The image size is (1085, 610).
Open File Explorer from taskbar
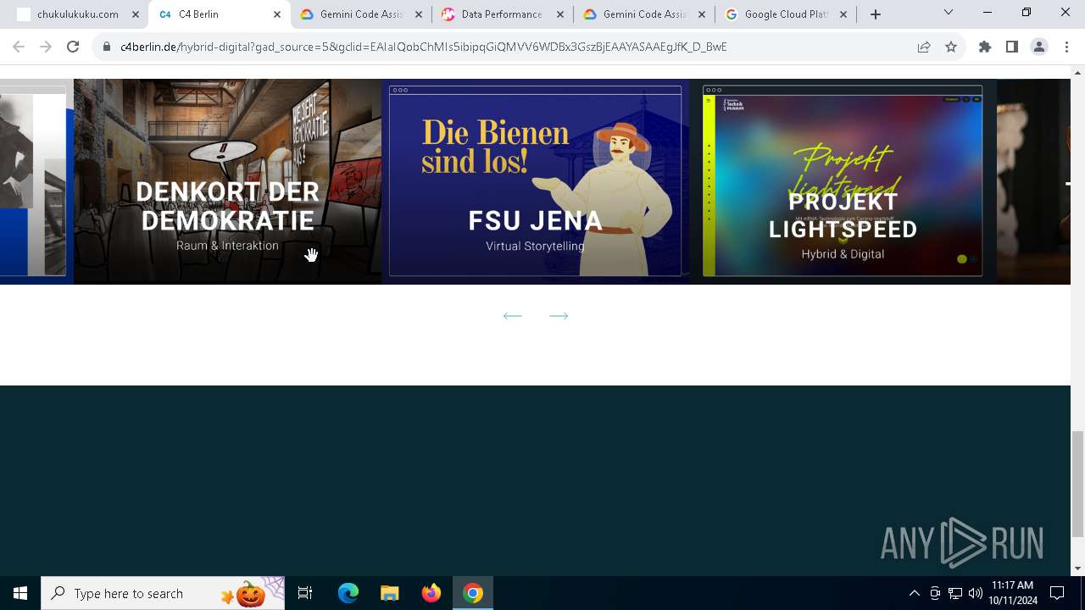[x=389, y=593]
